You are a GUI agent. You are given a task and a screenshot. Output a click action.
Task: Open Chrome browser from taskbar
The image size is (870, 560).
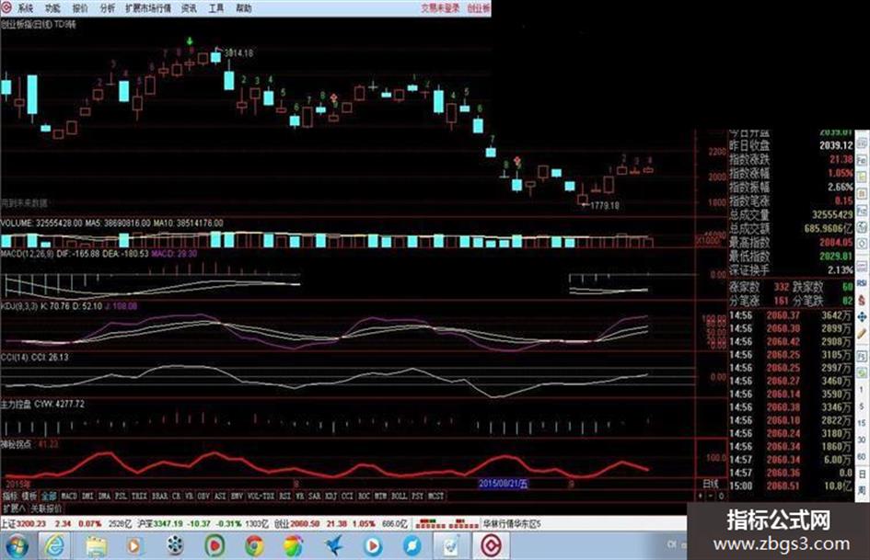[x=255, y=546]
